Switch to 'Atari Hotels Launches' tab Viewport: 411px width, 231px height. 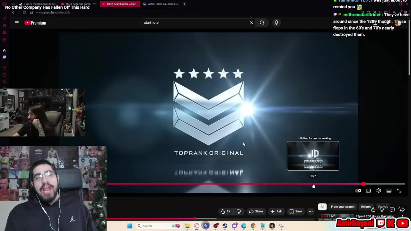[x=162, y=4]
